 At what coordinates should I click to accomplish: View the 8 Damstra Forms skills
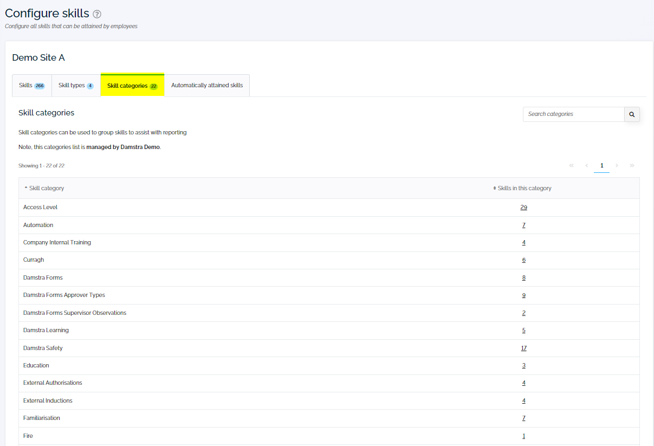tap(523, 277)
